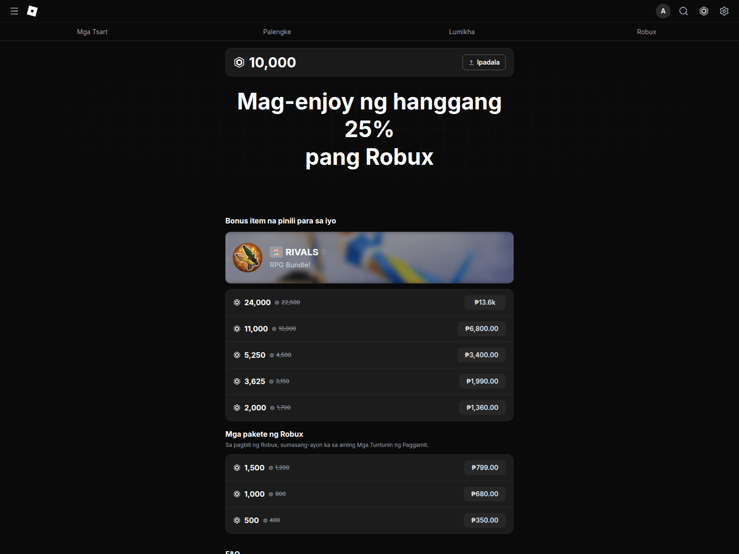The width and height of the screenshot is (739, 554).
Task: Click Robux icon in 1,000 row
Action: [x=237, y=494]
